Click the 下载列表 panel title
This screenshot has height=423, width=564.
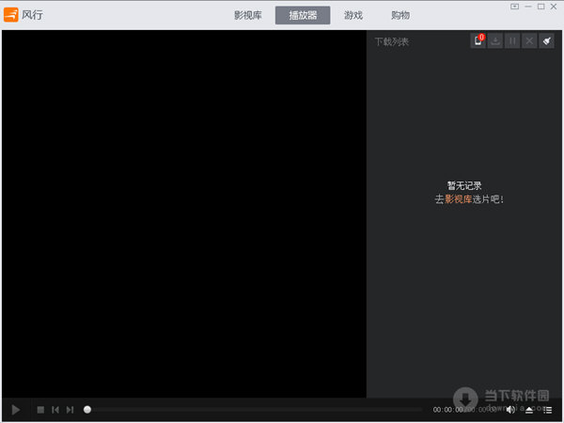(392, 41)
